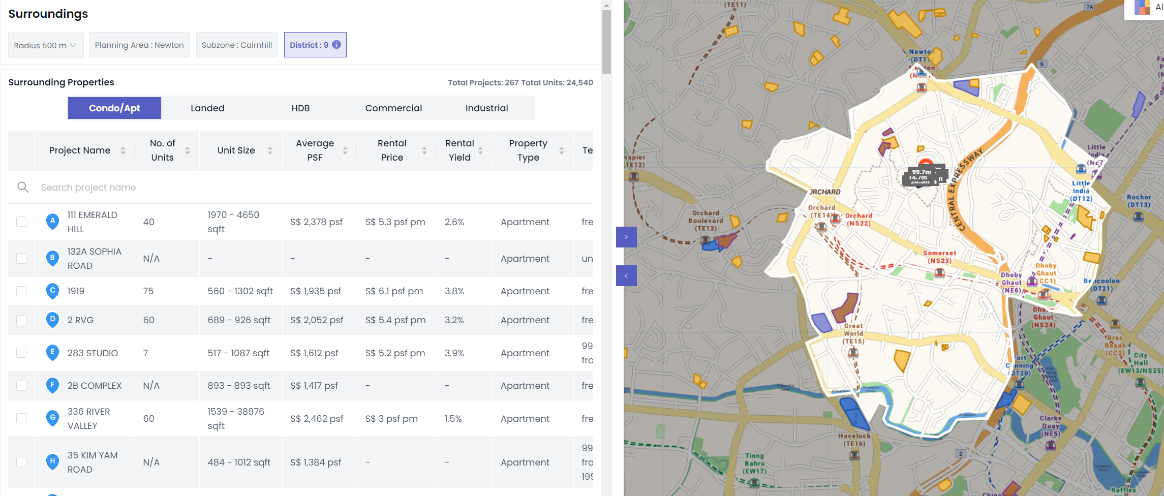Tick checkbox for 35 Kim Yam Road
Viewport: 1164px width, 496px height.
[x=21, y=462]
